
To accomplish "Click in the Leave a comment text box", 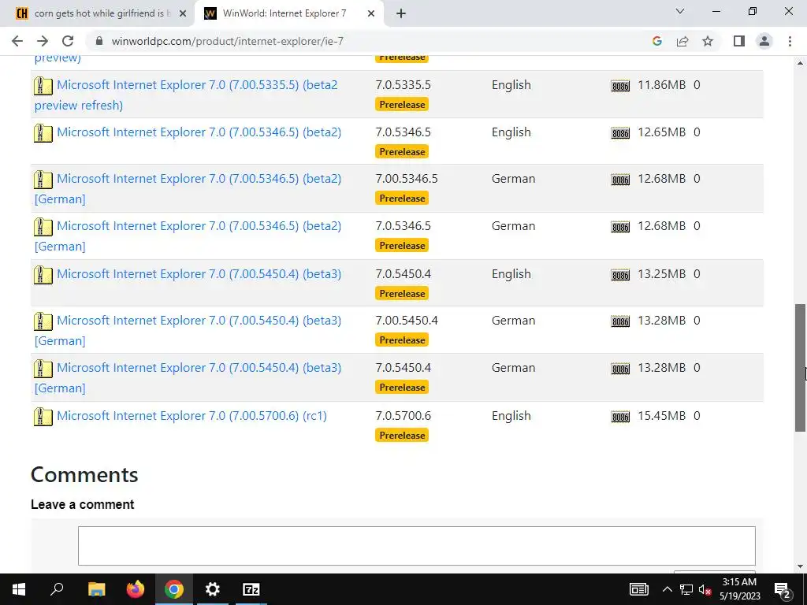I will (x=416, y=545).
